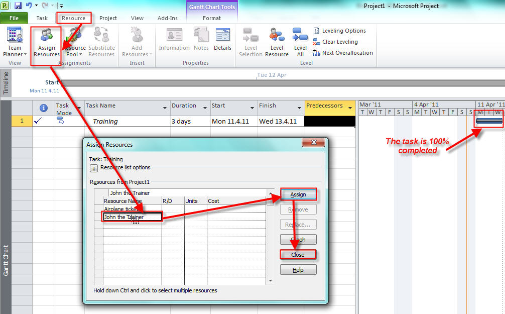Open Leveling Options
This screenshot has width=505, height=314.
[339, 31]
